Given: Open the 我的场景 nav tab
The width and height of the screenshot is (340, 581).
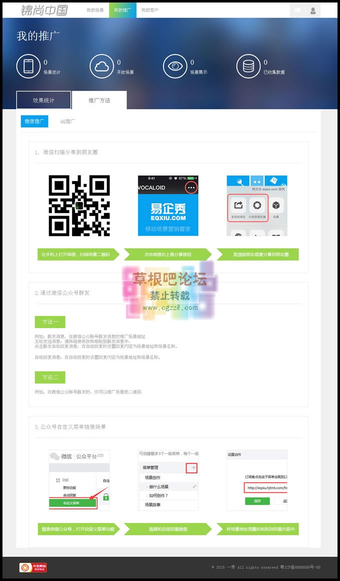Looking at the screenshot, I should (95, 10).
